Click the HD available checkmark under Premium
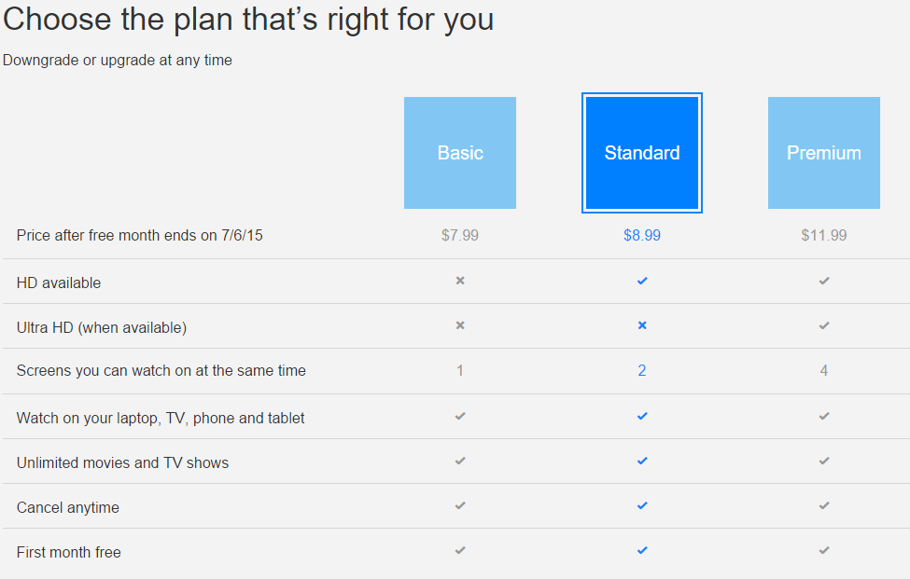Image resolution: width=910 pixels, height=579 pixels. click(824, 281)
